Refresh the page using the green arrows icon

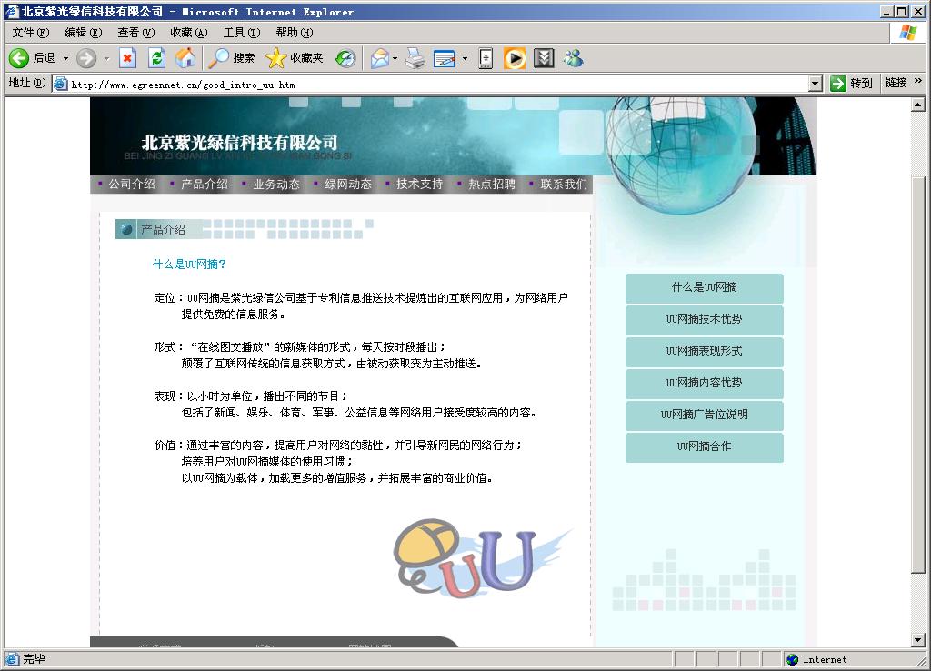pos(156,58)
